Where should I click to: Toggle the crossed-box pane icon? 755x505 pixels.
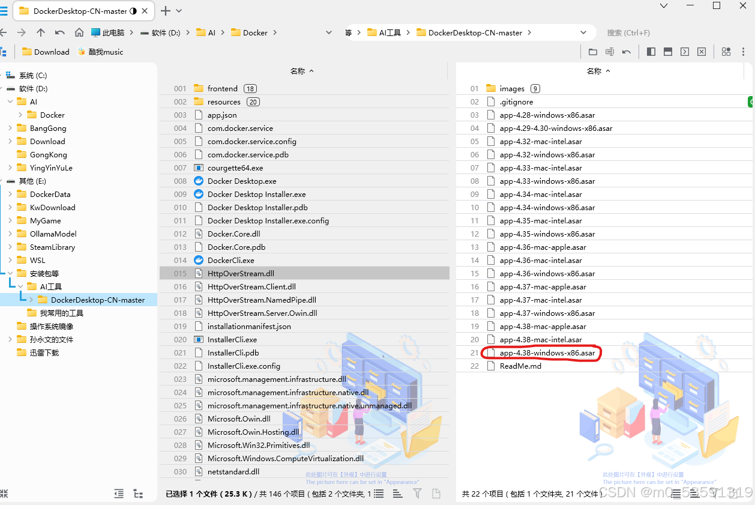701,52
